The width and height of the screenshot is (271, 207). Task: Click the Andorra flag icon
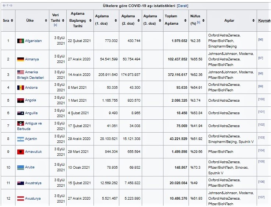pos(21,88)
